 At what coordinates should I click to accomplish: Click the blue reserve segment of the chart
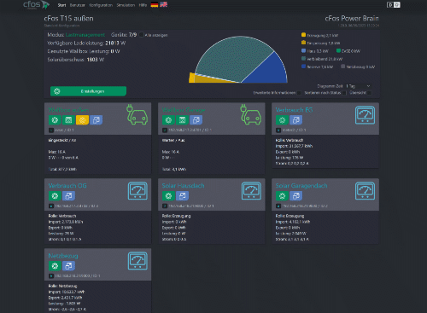coord(269,71)
